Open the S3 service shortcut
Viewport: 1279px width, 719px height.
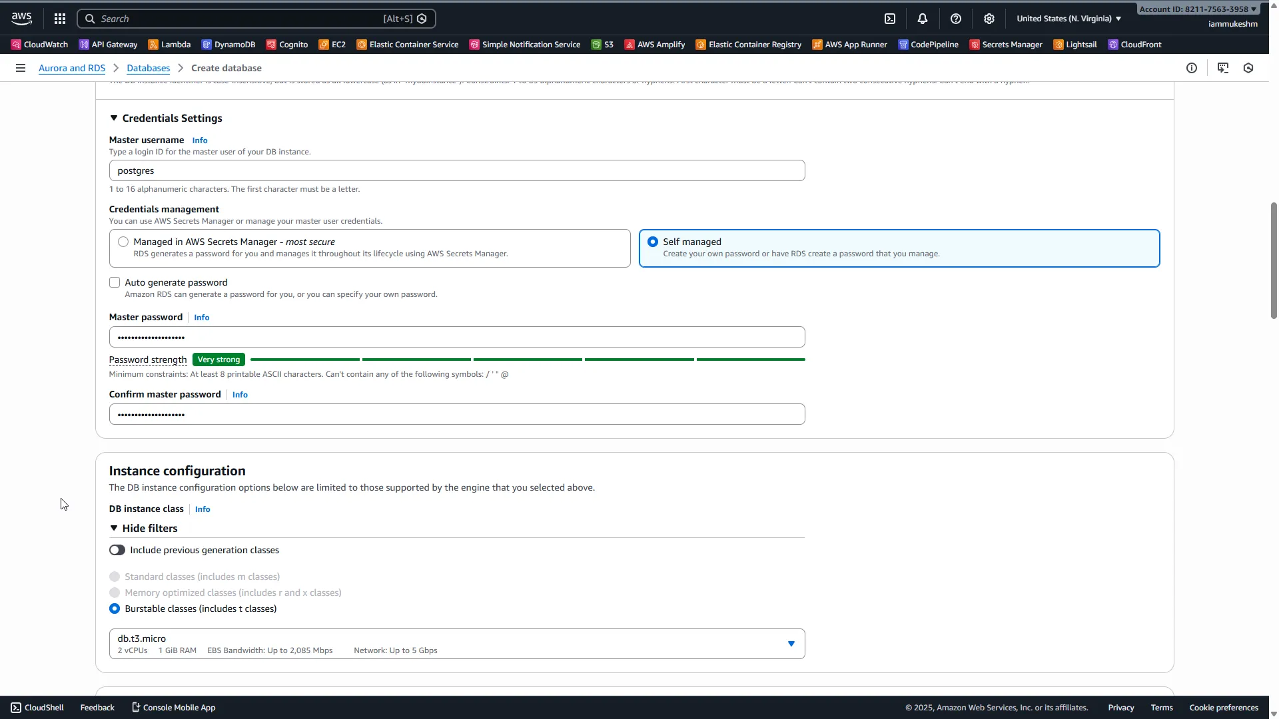(602, 44)
